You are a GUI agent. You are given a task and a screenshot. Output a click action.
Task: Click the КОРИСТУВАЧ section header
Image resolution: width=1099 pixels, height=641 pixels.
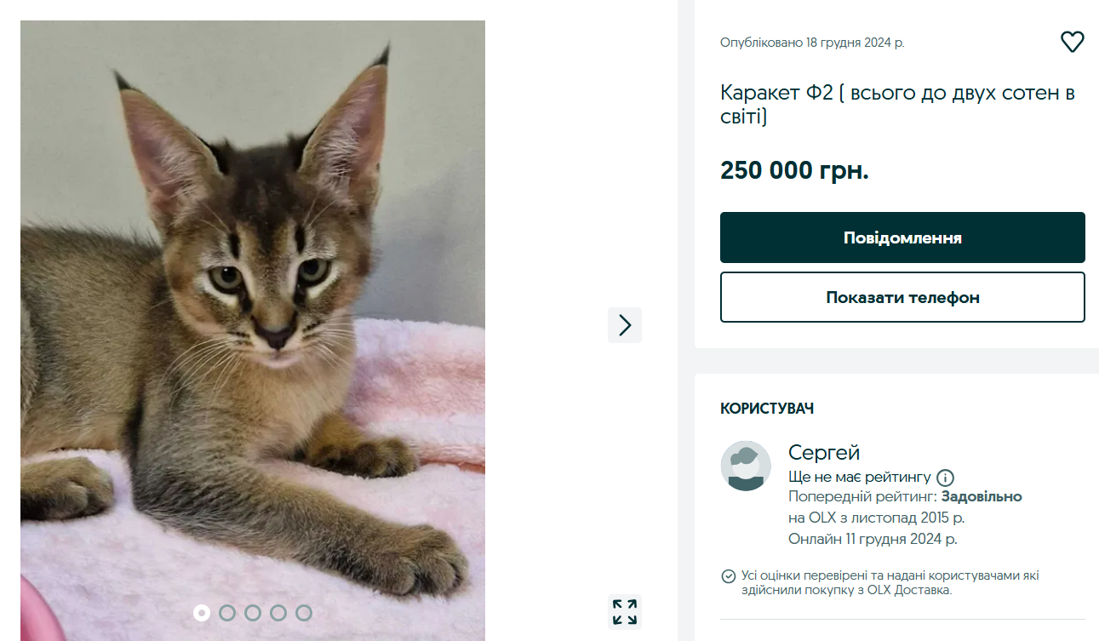pos(765,409)
